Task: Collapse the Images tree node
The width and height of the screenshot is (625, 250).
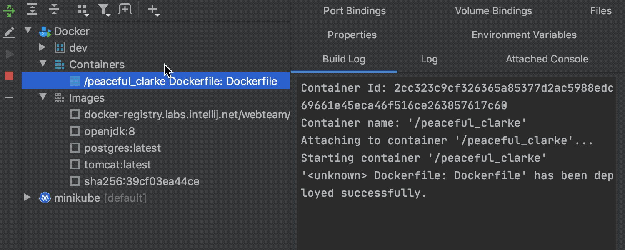Action: click(x=43, y=97)
